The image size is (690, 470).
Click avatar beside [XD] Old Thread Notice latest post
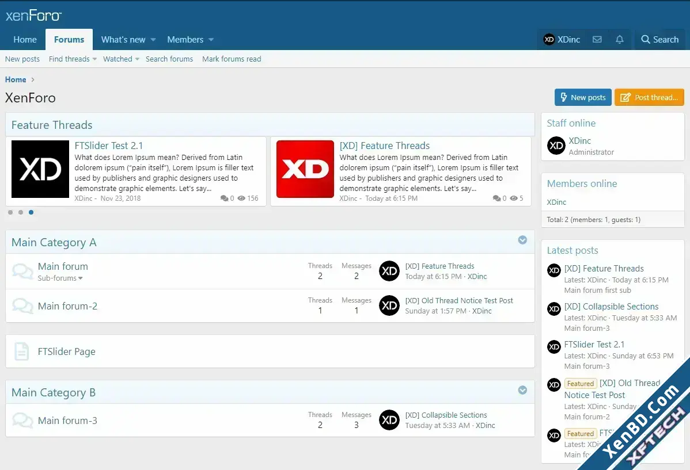coord(554,385)
